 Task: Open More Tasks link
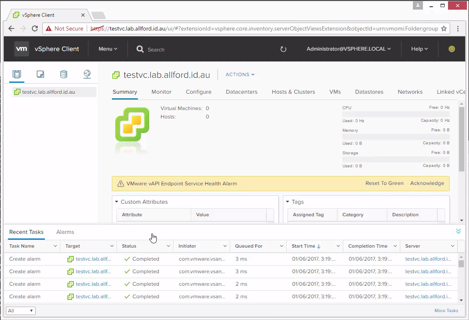(446, 311)
